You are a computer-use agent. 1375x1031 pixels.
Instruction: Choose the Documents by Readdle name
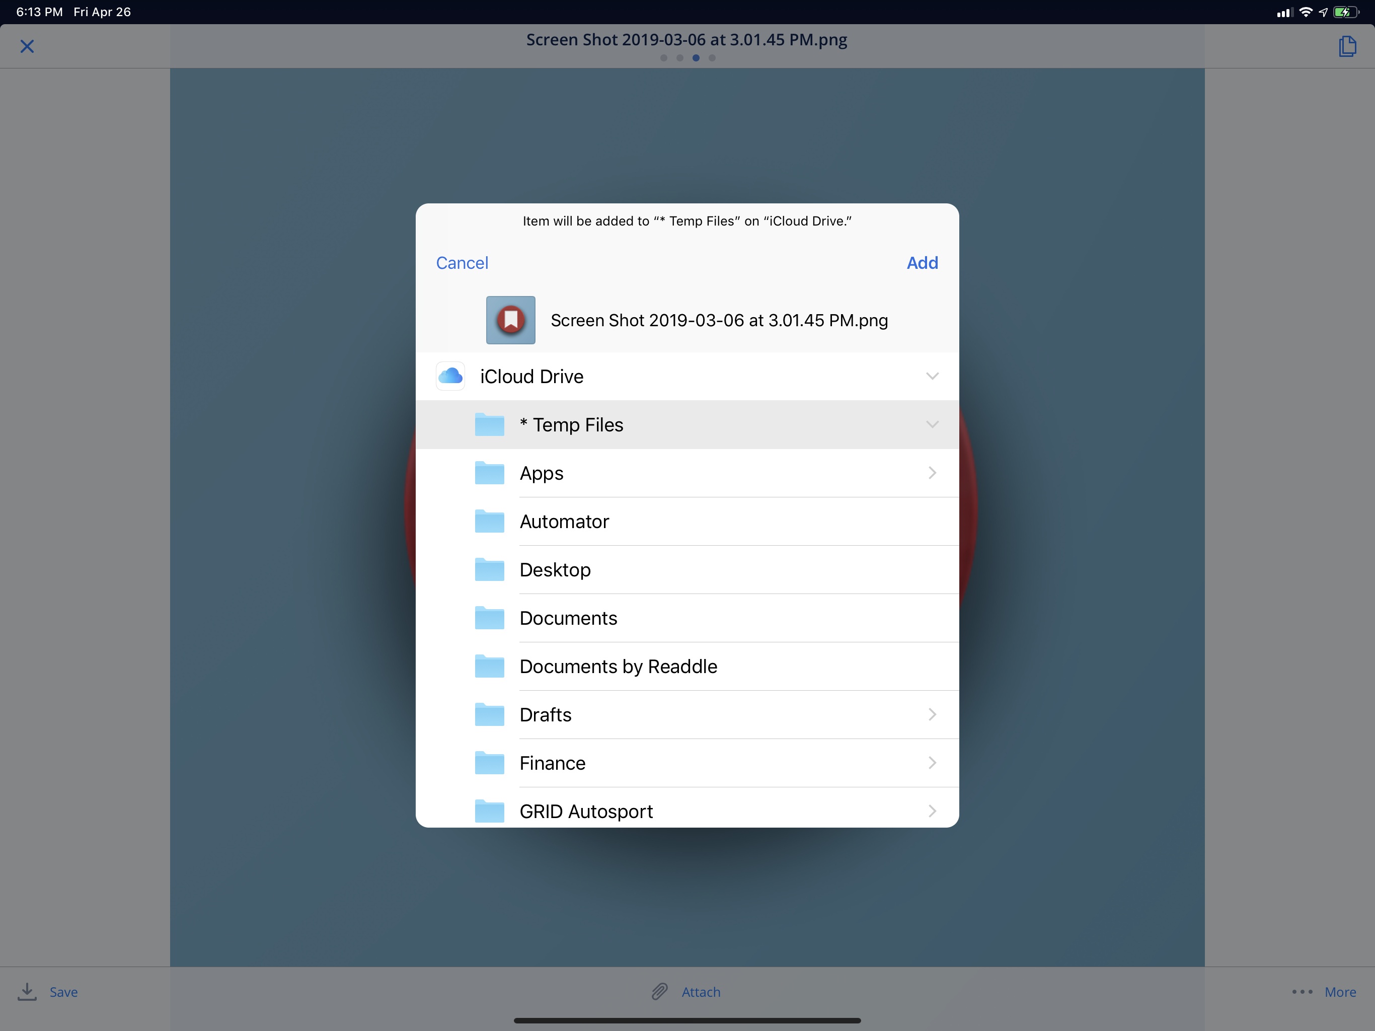click(619, 667)
